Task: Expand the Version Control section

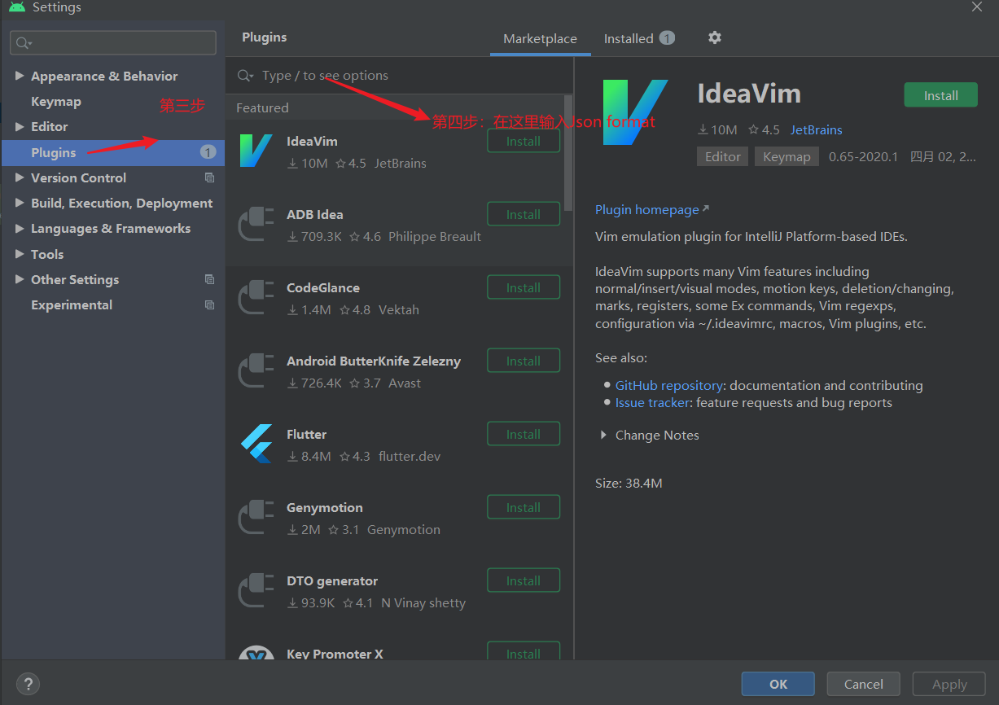Action: 20,177
